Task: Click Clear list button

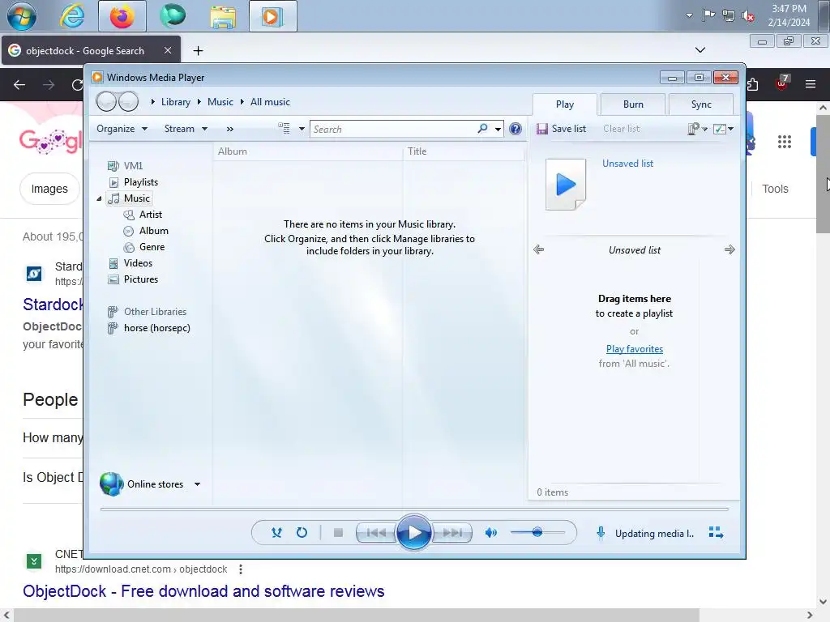Action: (622, 129)
